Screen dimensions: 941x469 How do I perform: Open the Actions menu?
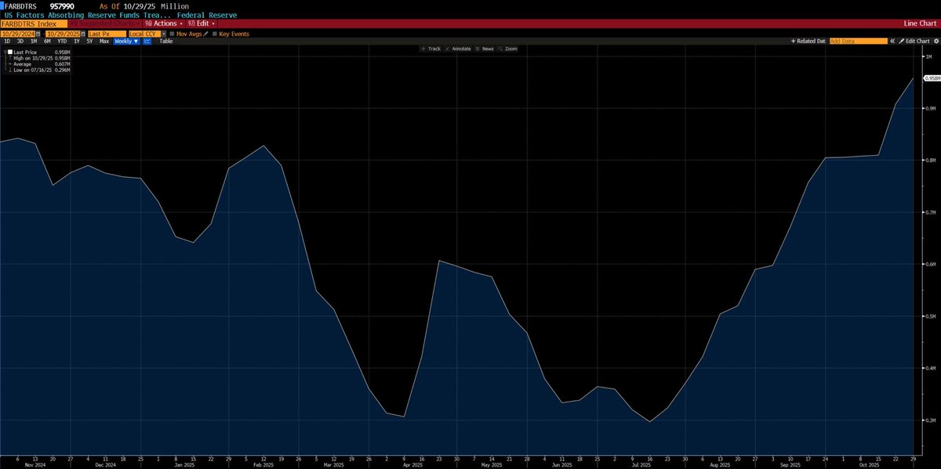click(x=163, y=23)
